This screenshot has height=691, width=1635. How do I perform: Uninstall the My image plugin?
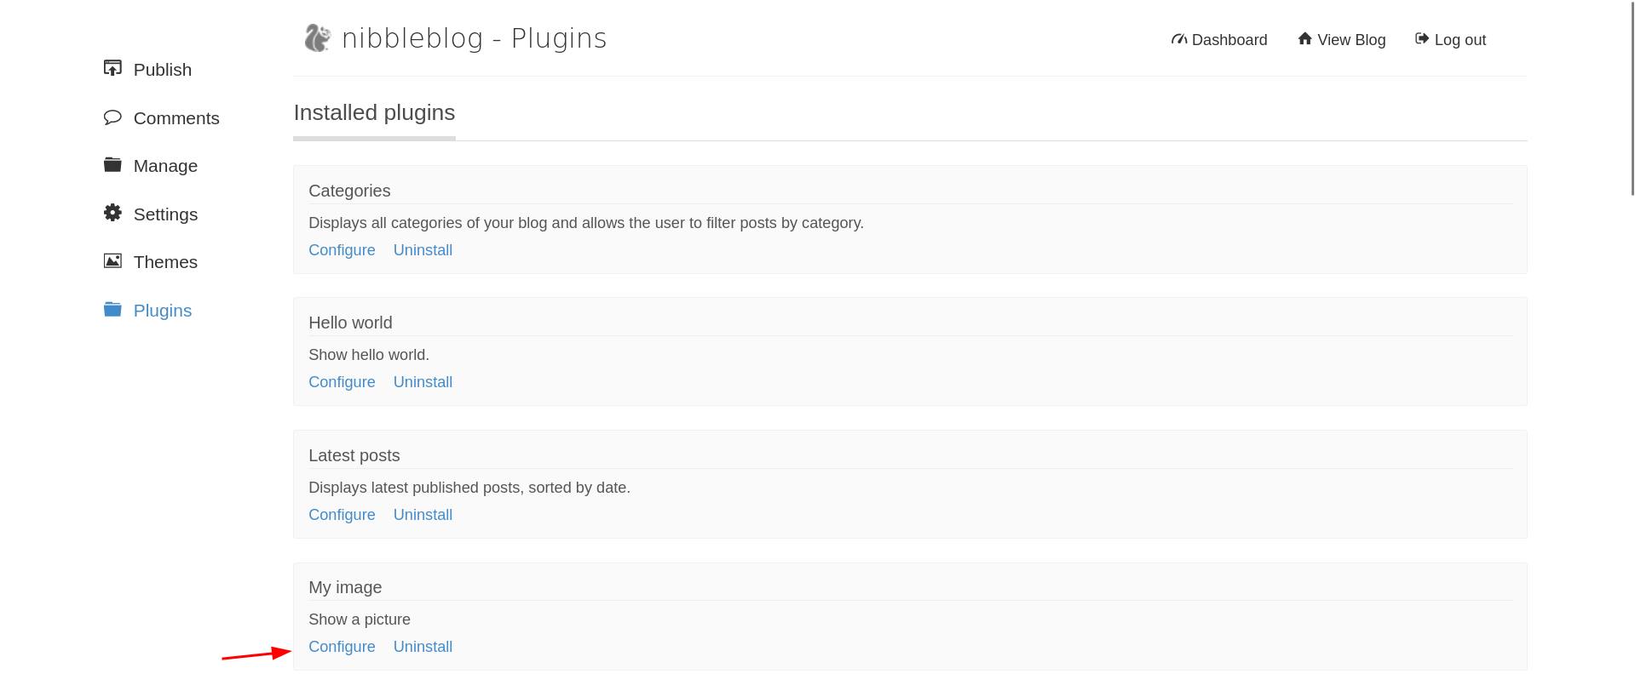pyautogui.click(x=423, y=647)
